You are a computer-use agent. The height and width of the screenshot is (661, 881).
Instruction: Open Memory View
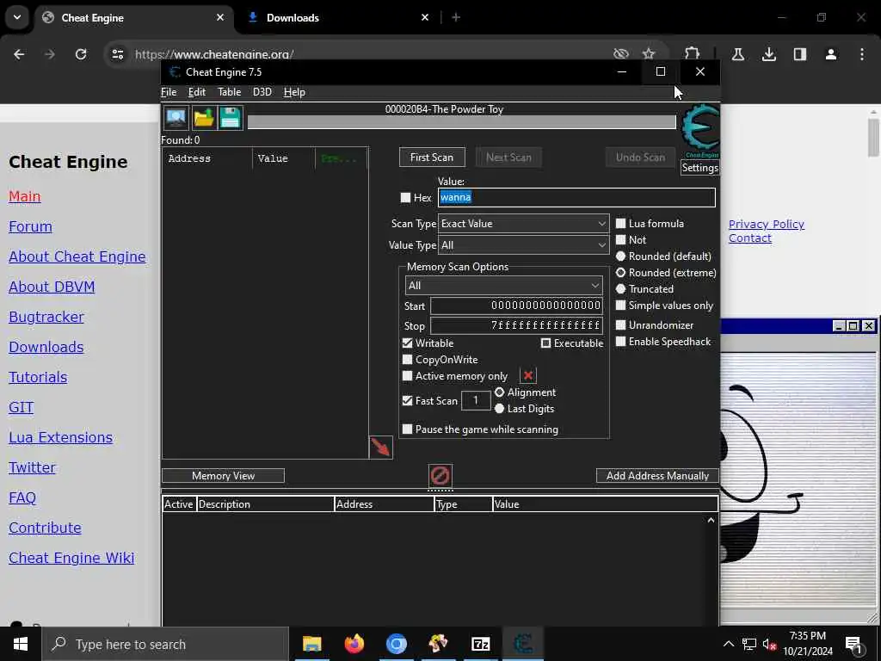[x=223, y=475]
